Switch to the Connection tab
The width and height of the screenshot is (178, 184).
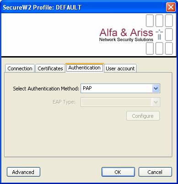click(x=20, y=68)
